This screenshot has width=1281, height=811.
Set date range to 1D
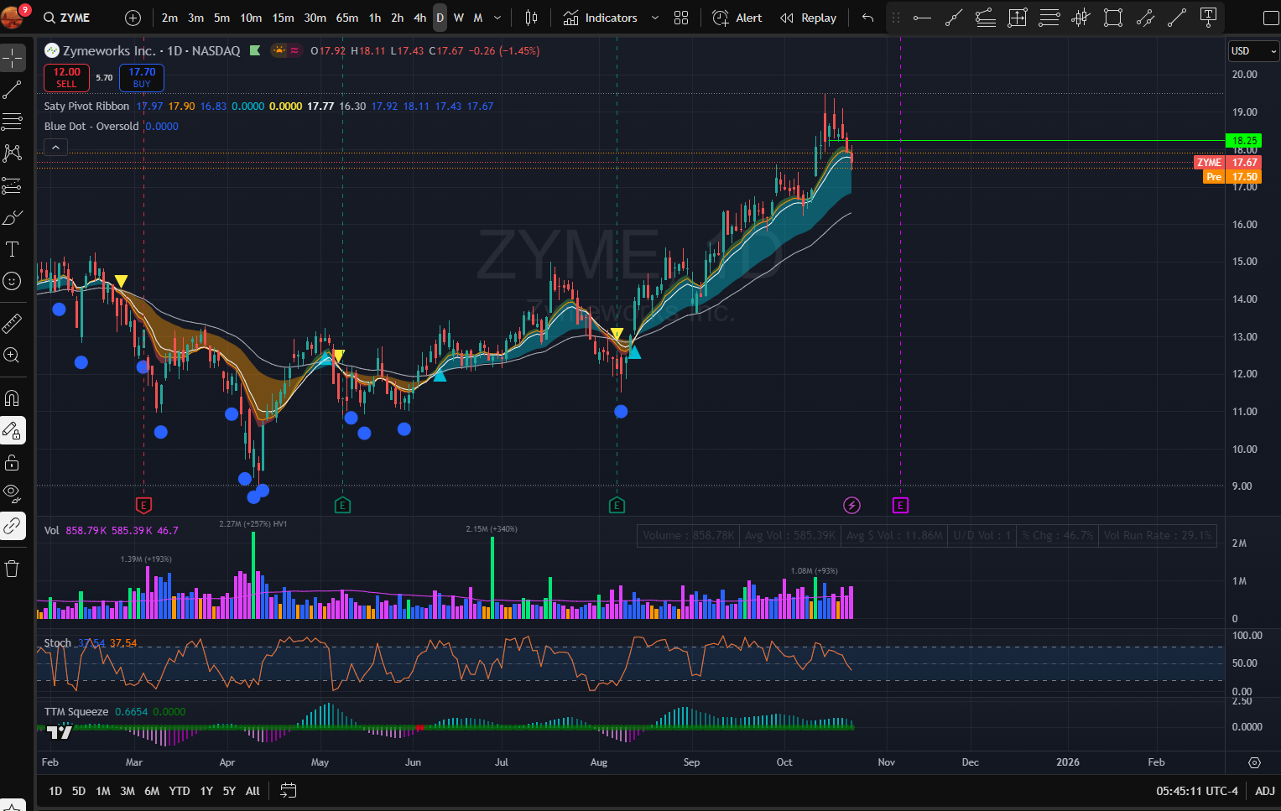click(55, 791)
